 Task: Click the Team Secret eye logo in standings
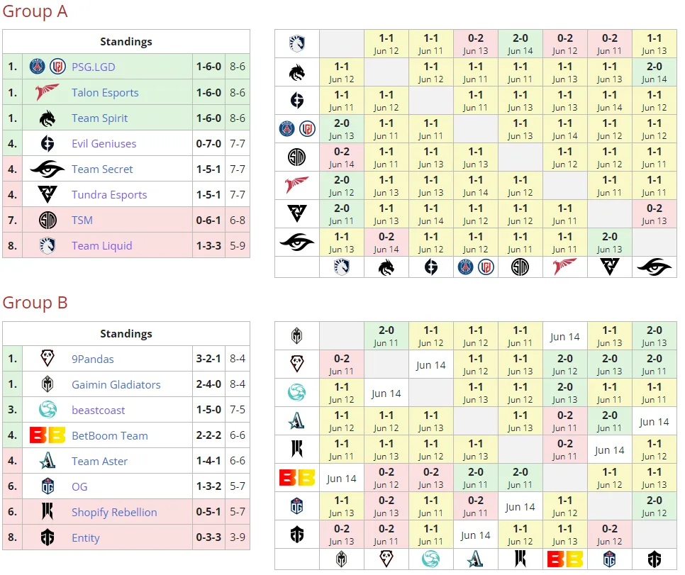pos(48,169)
